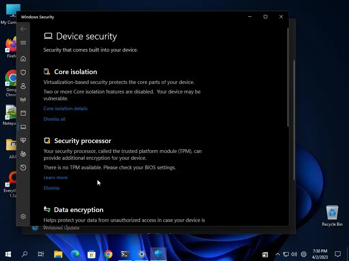Open the hamburger navigation menu
This screenshot has width=349, height=261.
point(23,42)
